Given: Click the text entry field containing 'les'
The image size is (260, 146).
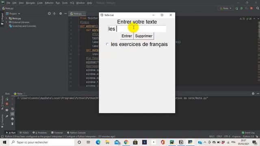Looking at the screenshot, I should (x=137, y=29).
